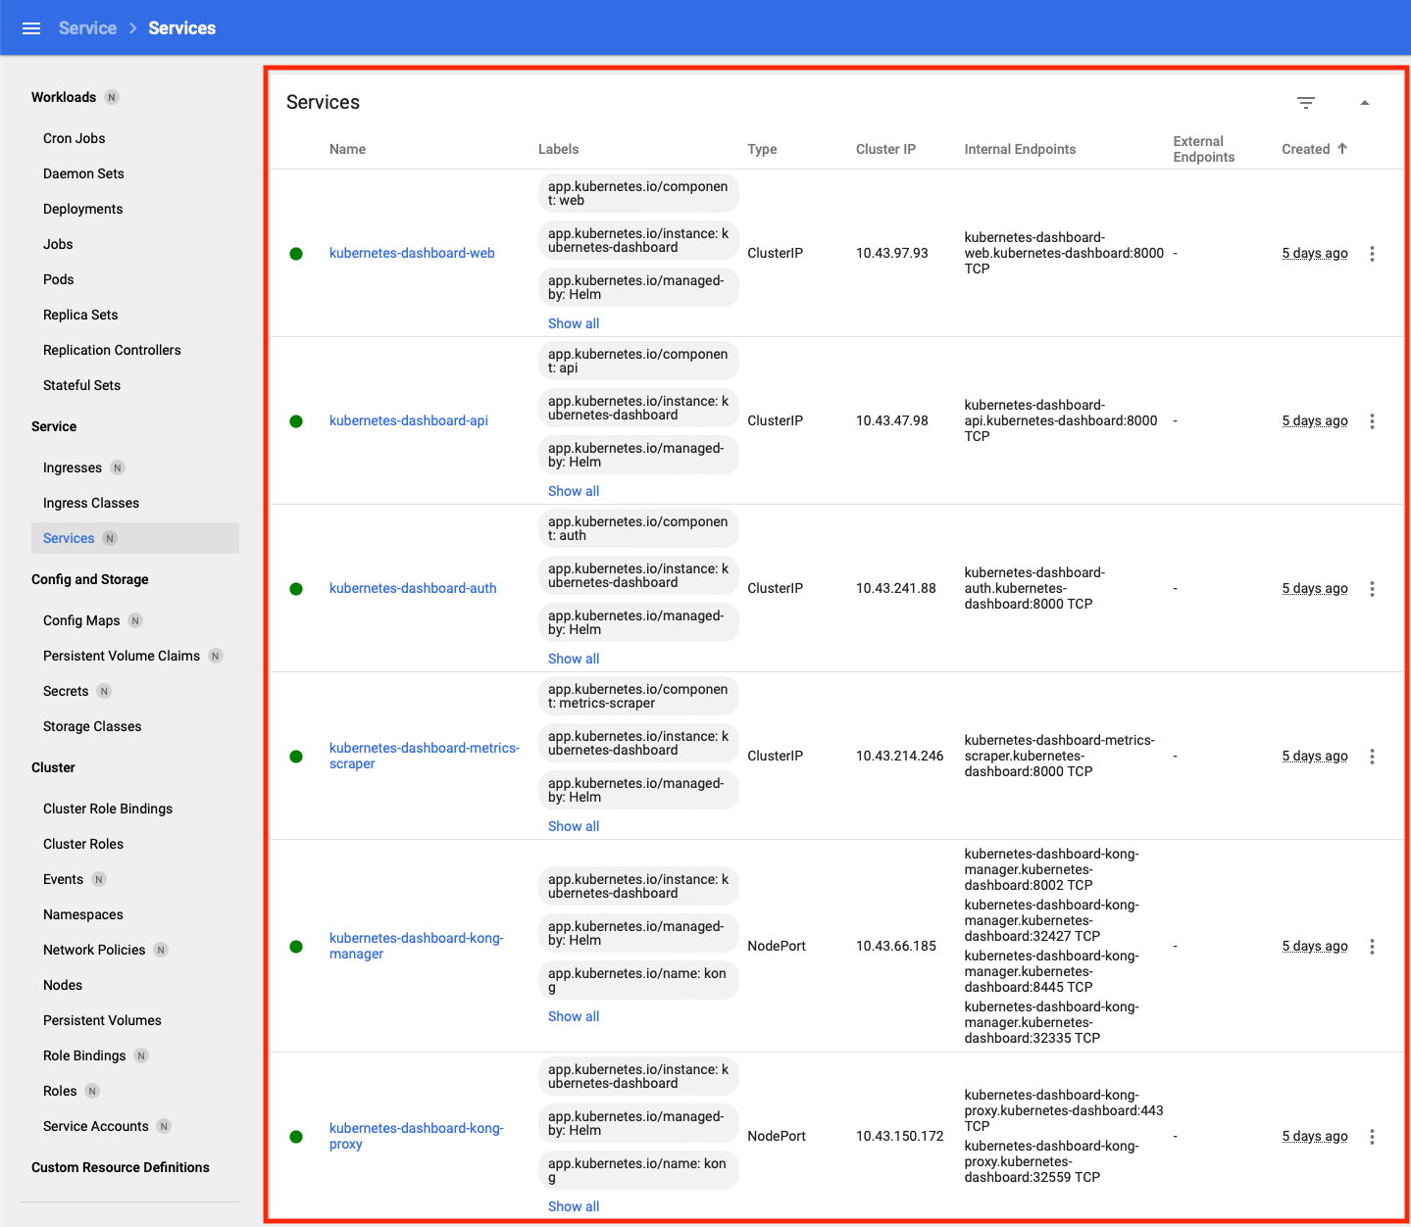1411x1227 pixels.
Task: Click N badge beside Role Bindings
Action: pos(141,1055)
